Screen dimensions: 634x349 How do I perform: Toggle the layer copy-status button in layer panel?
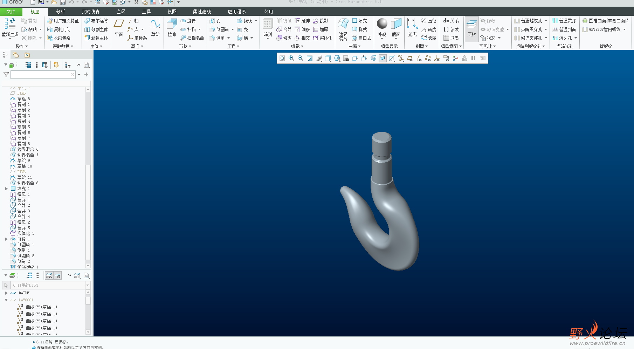click(57, 275)
